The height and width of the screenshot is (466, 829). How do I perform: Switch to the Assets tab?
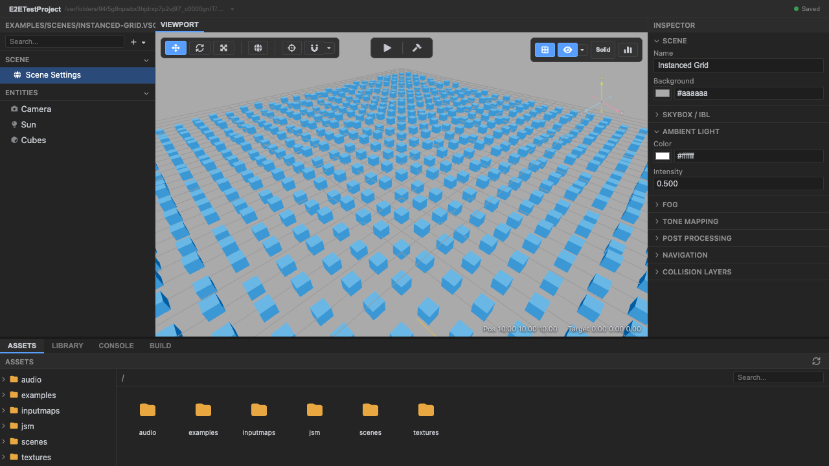tap(22, 346)
